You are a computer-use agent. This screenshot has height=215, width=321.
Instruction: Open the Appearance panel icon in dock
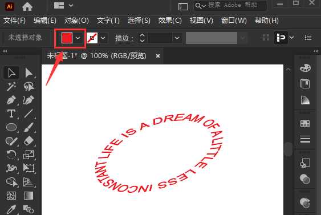[305, 202]
